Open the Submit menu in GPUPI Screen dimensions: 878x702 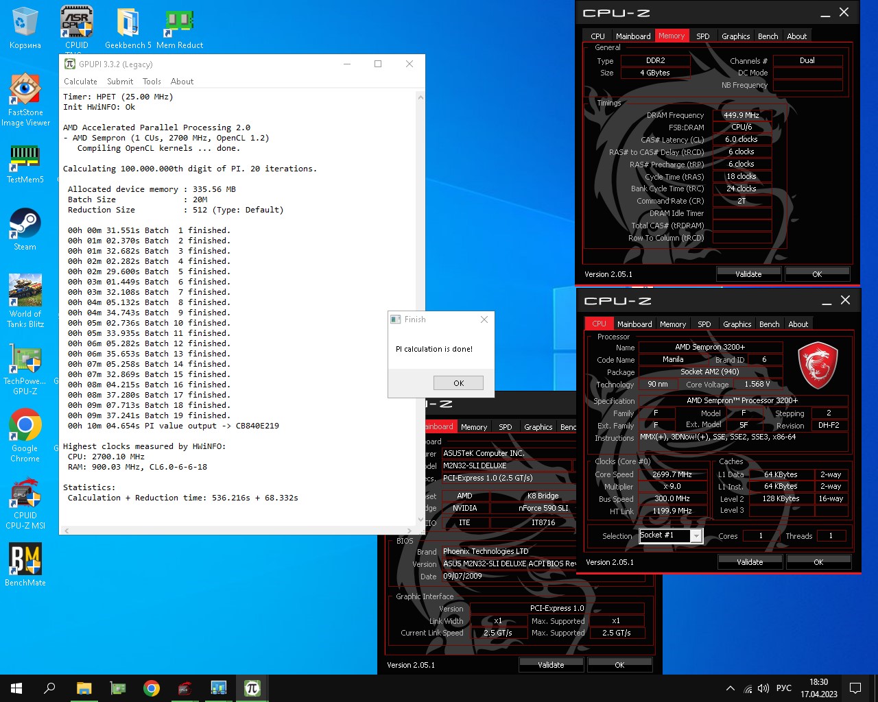tap(120, 82)
